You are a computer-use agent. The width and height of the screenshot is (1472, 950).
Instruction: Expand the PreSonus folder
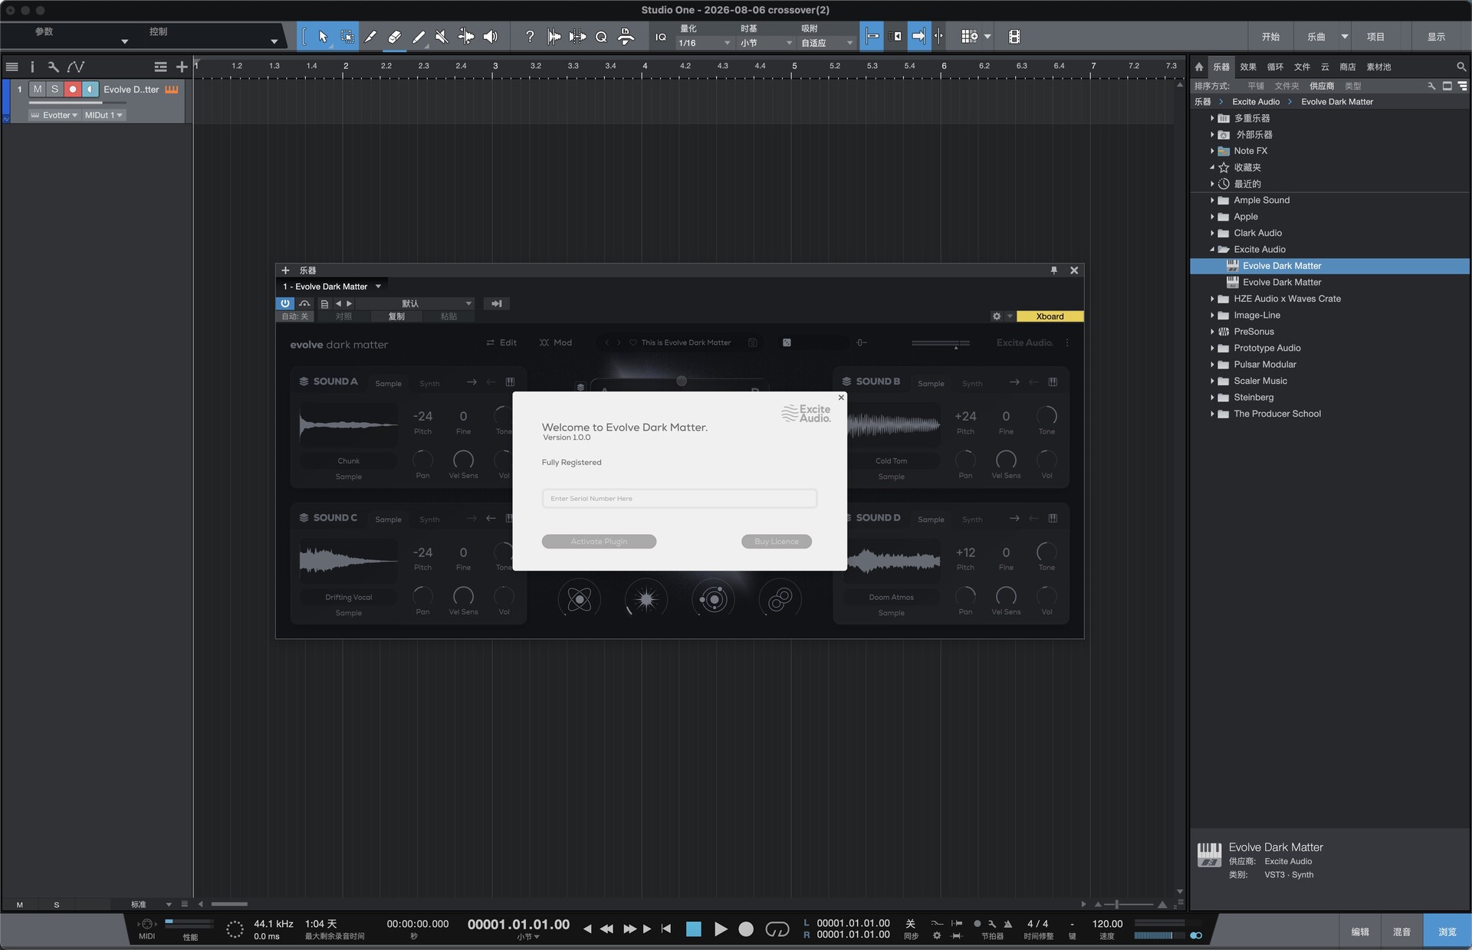pyautogui.click(x=1212, y=332)
